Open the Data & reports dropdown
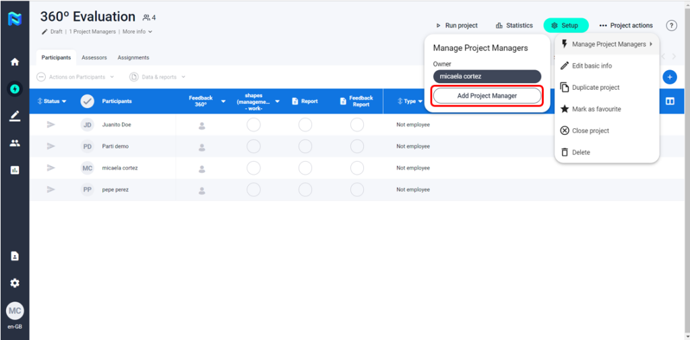The width and height of the screenshot is (690, 340). click(x=158, y=77)
